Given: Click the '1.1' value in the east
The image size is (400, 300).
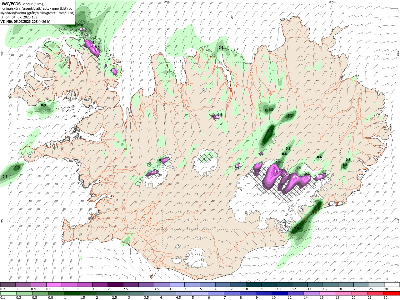Looking at the screenshot, I should pyautogui.click(x=345, y=165).
